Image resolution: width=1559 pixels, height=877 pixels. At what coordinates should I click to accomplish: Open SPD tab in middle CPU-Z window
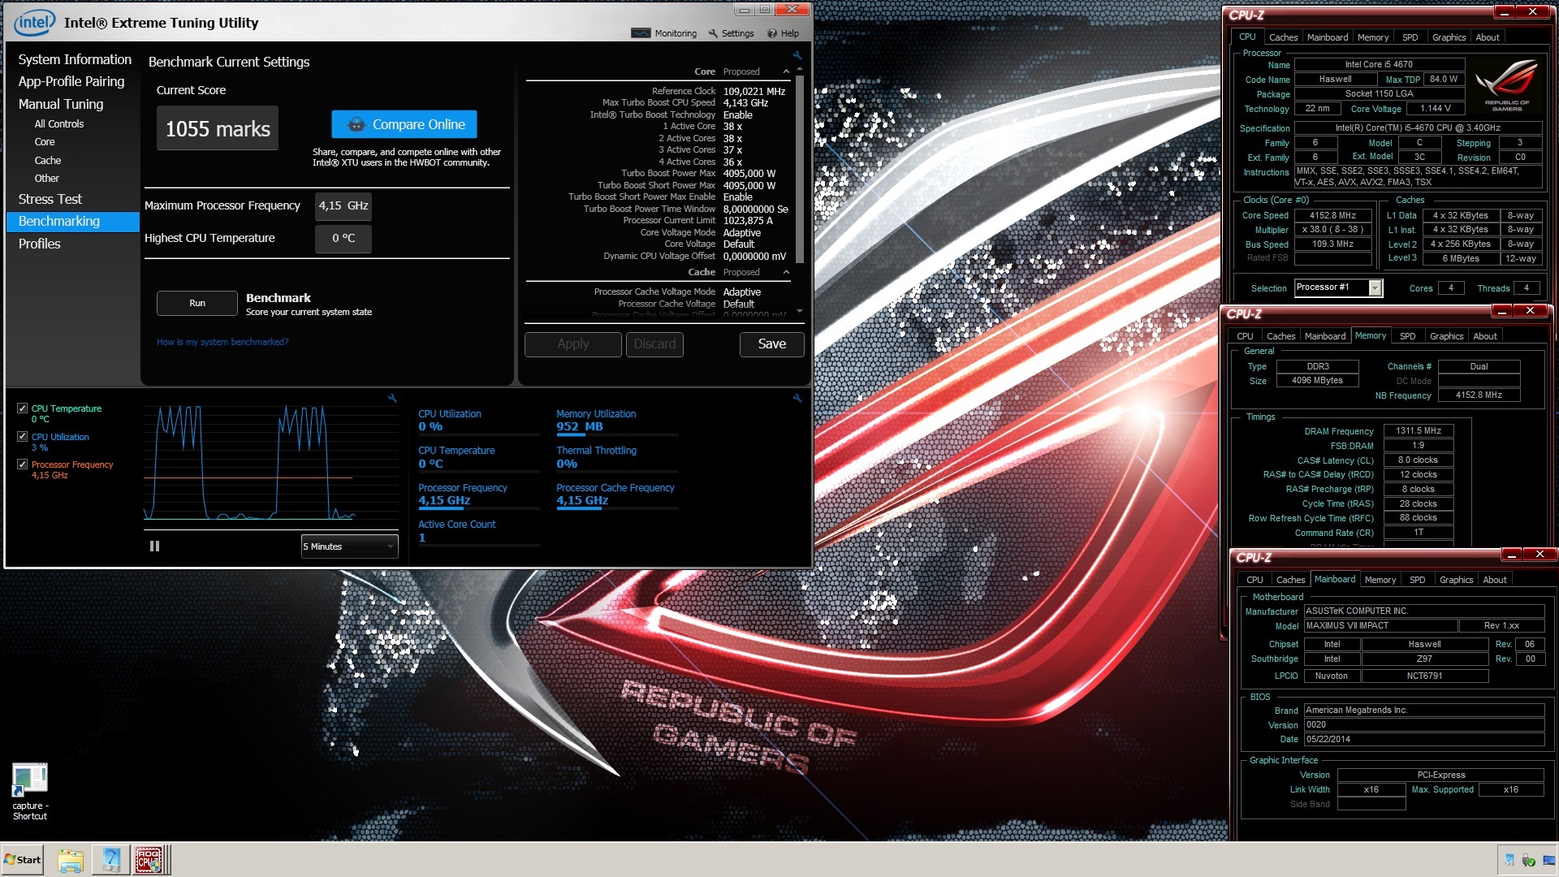pos(1408,336)
